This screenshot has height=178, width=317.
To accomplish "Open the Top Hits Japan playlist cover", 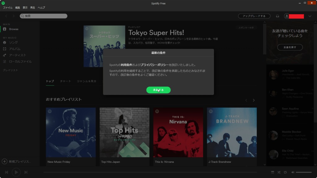I will [x=124, y=132].
